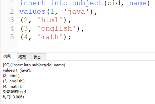Click the '[SQL]insert into subject(cid, name)' output line
This screenshot has width=155, height=104.
34,65
